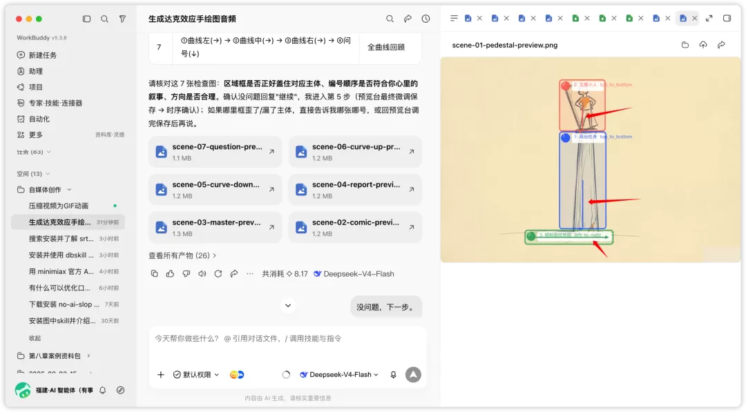Close the active preview tab
Viewport: 746px width, 412px height.
pos(695,19)
